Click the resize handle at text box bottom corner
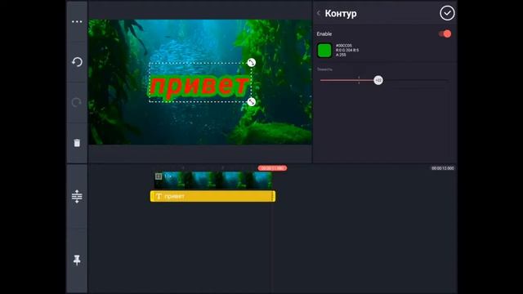This screenshot has width=523, height=294. pyautogui.click(x=252, y=101)
